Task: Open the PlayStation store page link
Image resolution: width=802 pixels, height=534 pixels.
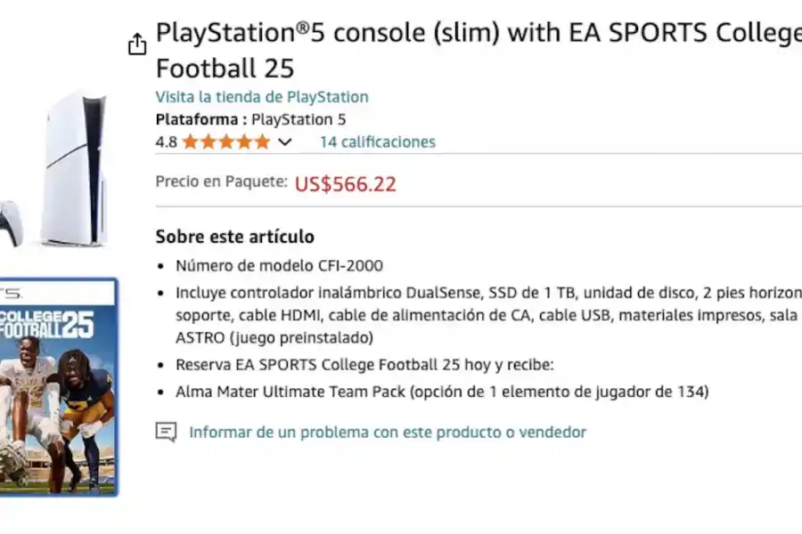Action: [262, 97]
